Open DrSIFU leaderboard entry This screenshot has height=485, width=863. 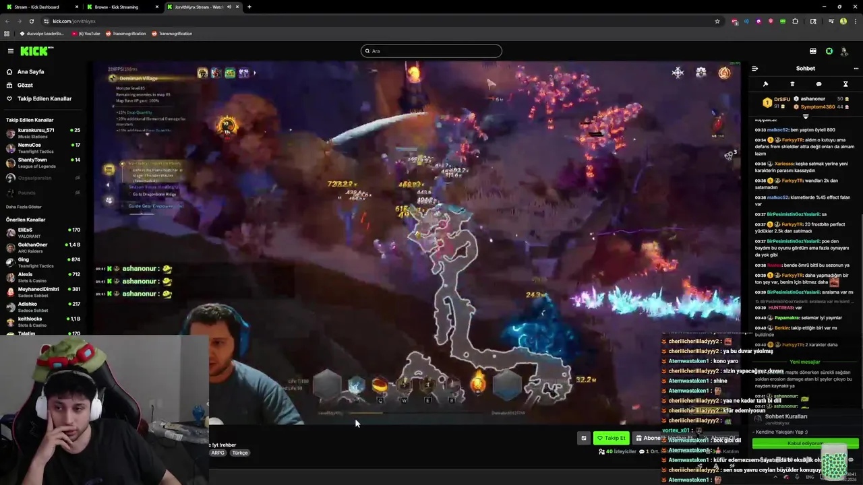[775, 102]
